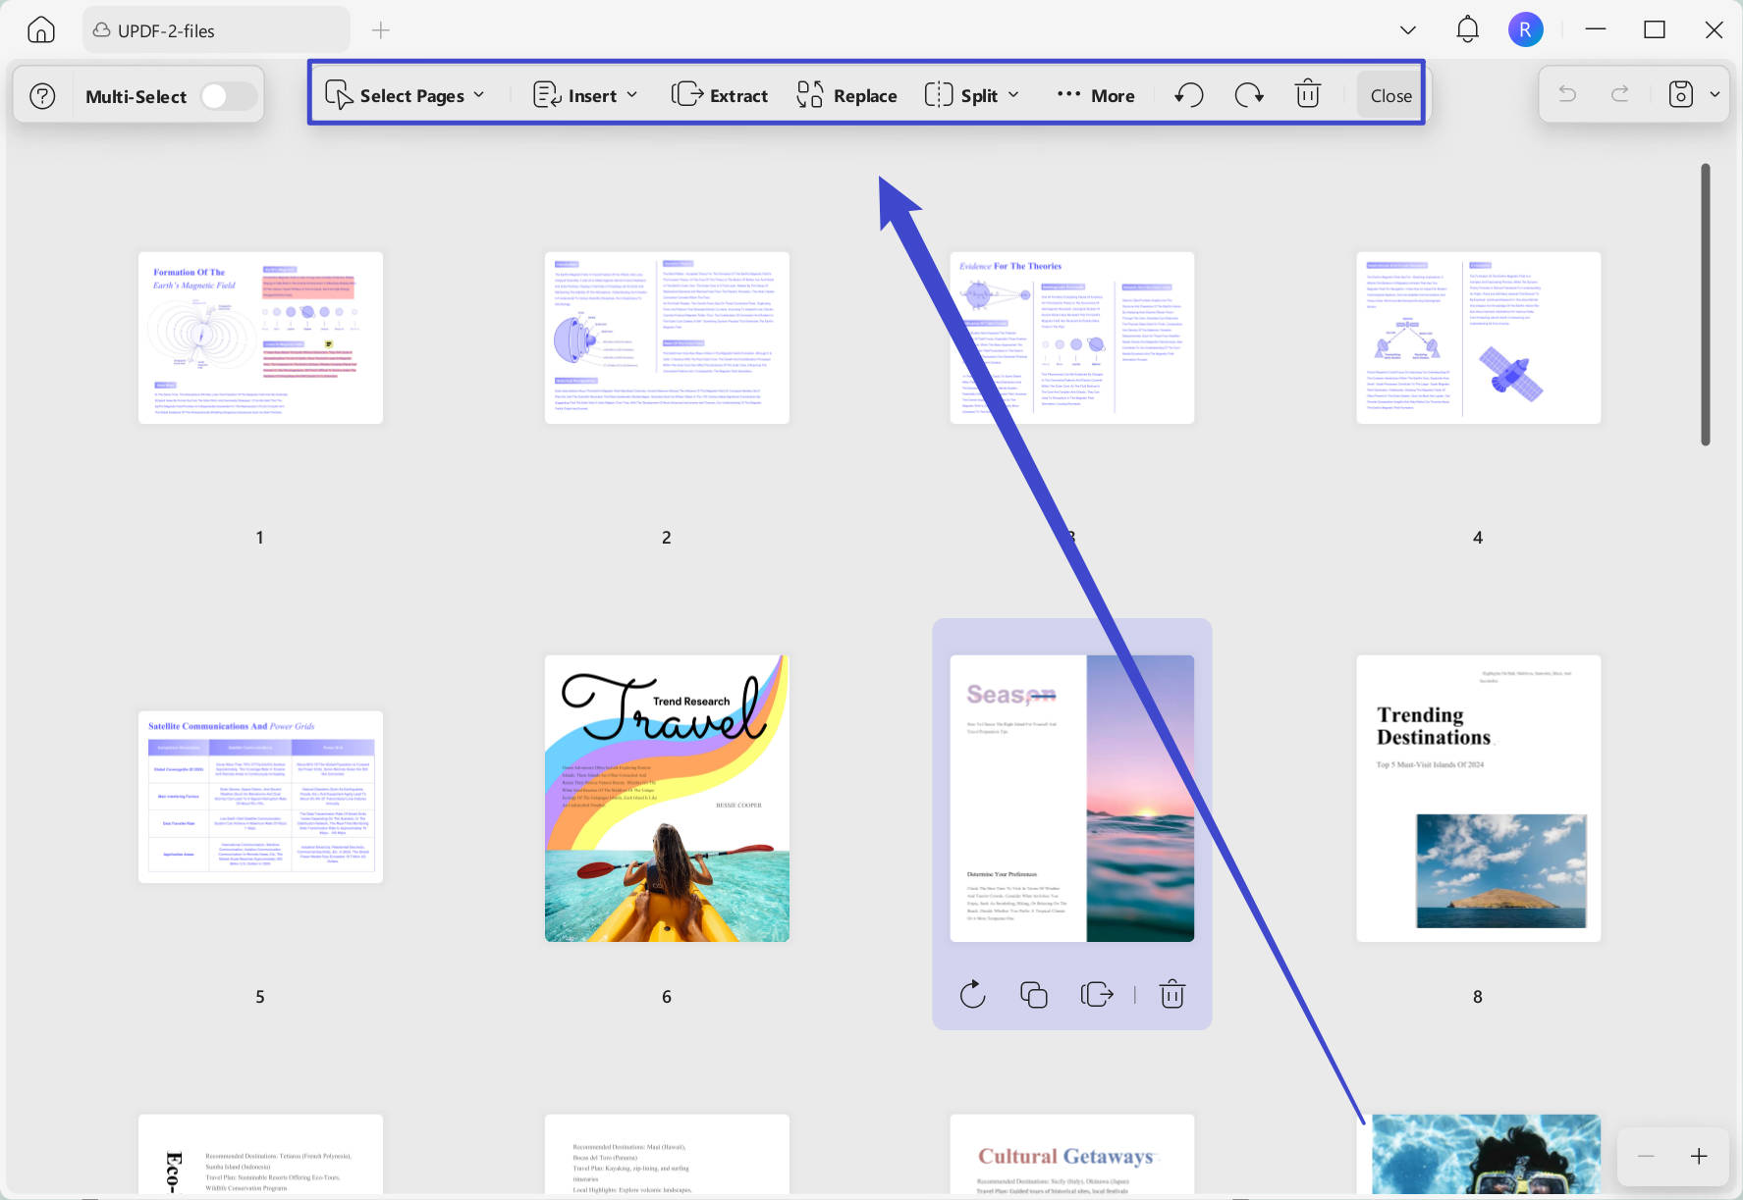This screenshot has height=1200, width=1743.
Task: Click the Extract pages button
Action: pyautogui.click(x=720, y=95)
